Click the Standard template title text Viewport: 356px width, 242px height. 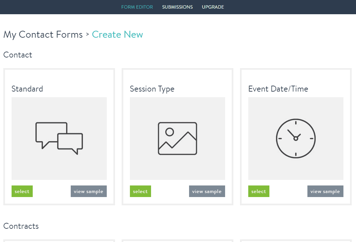[27, 89]
